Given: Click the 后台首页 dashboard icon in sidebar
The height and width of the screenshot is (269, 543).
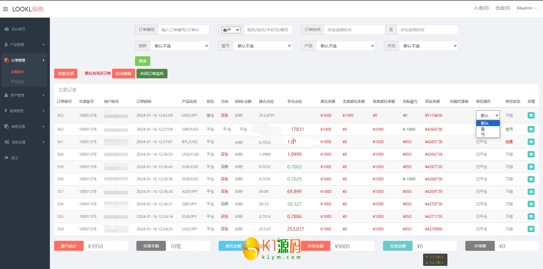Looking at the screenshot, I should (x=7, y=29).
